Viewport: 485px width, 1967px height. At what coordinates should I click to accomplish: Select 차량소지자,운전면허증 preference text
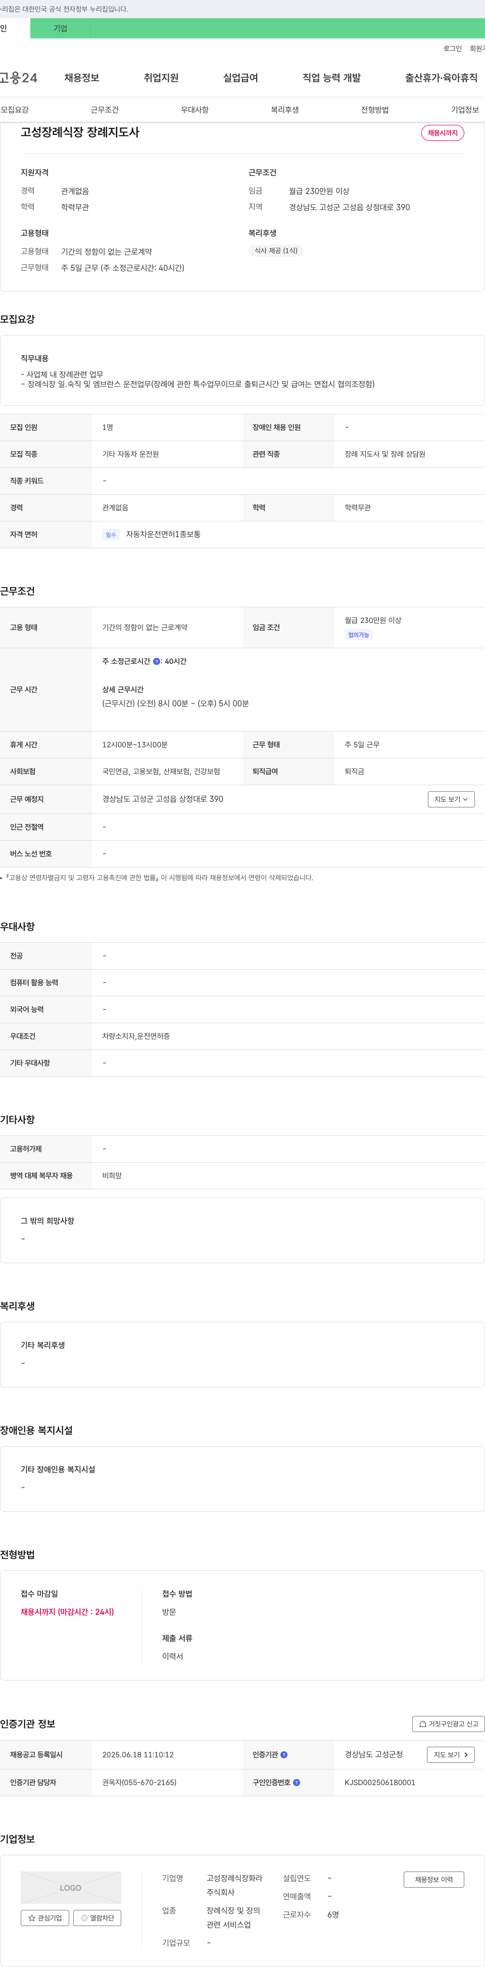pos(136,1036)
